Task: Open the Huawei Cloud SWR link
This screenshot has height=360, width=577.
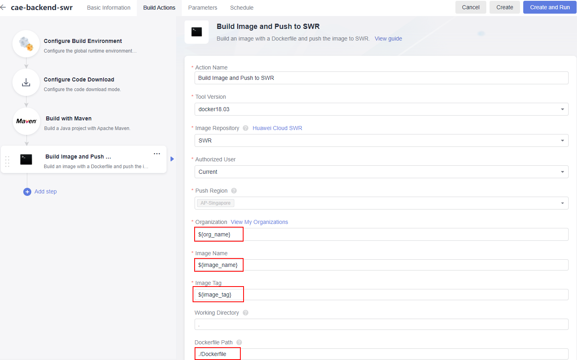Action: (x=277, y=128)
